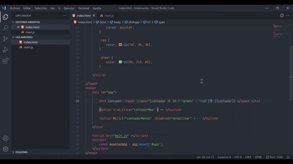This screenshot has width=293, height=164.
Task: Close the index.html editor tab
Action: tap(94, 15)
